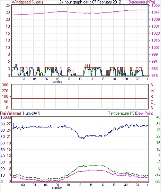Click the 25 knots windspeed scale label
The image size is (161, 195).
tap(8, 5)
